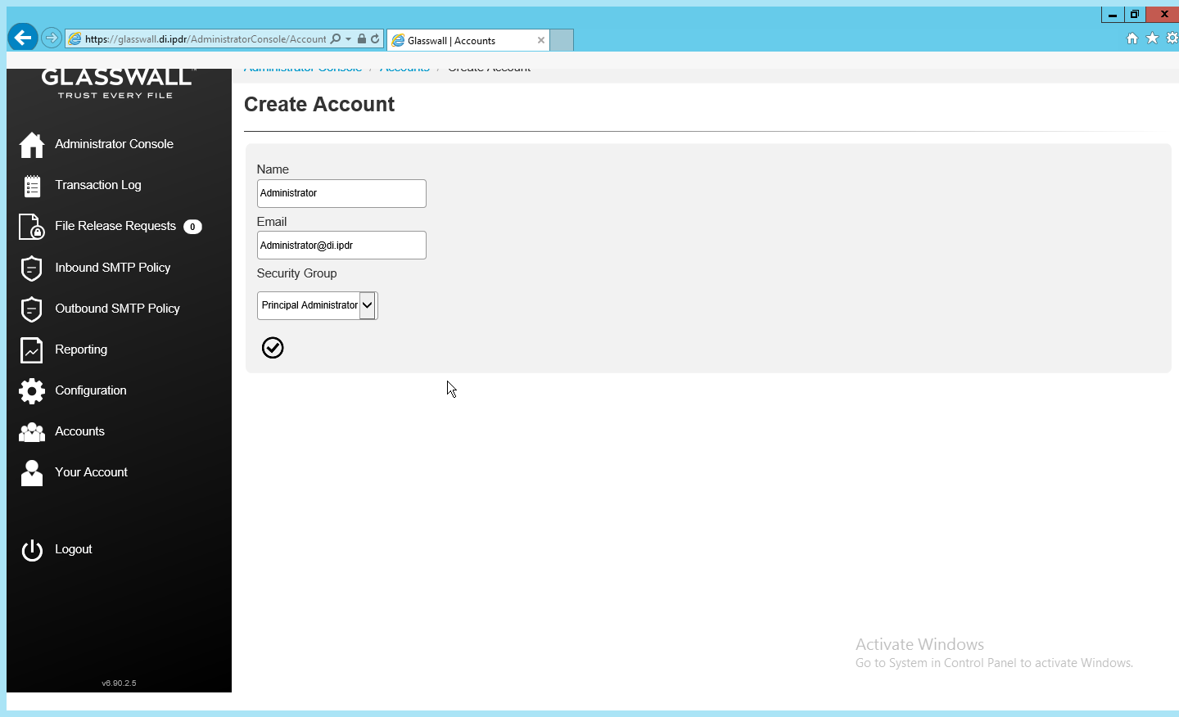Screen dimensions: 1179x717
Task: Select the Inbound SMTP Policy shield icon
Action: (x=32, y=268)
